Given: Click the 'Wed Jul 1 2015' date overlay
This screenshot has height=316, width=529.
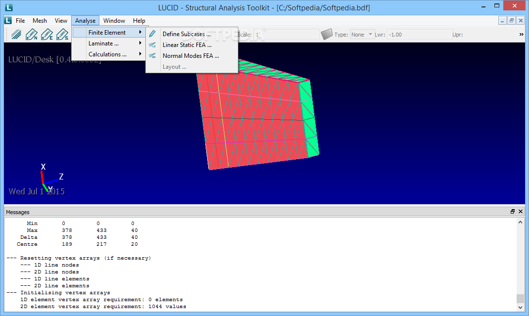Looking at the screenshot, I should tap(37, 191).
